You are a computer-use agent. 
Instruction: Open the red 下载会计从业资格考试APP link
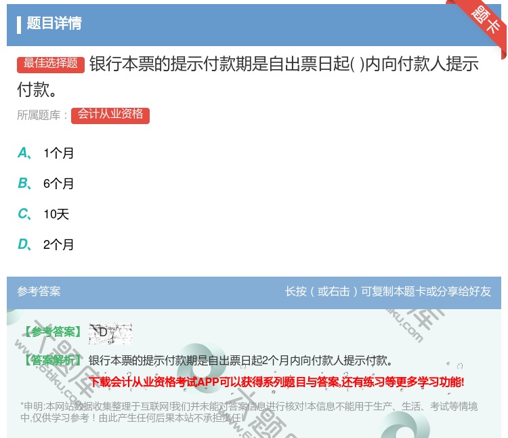(276, 382)
